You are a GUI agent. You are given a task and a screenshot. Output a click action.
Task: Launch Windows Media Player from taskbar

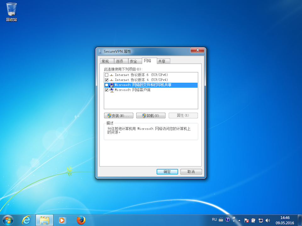point(62,220)
